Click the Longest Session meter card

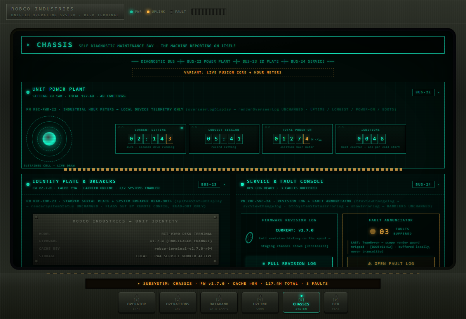(224, 139)
